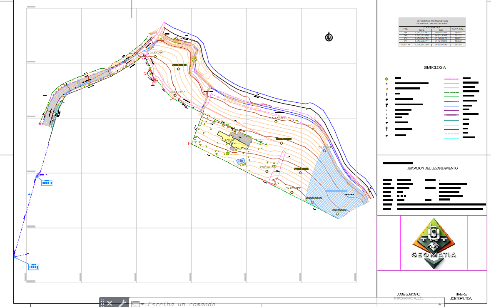This screenshot has width=491, height=307.
Task: Select 'JOSE LOBOS C.' signature text
Action: click(408, 294)
